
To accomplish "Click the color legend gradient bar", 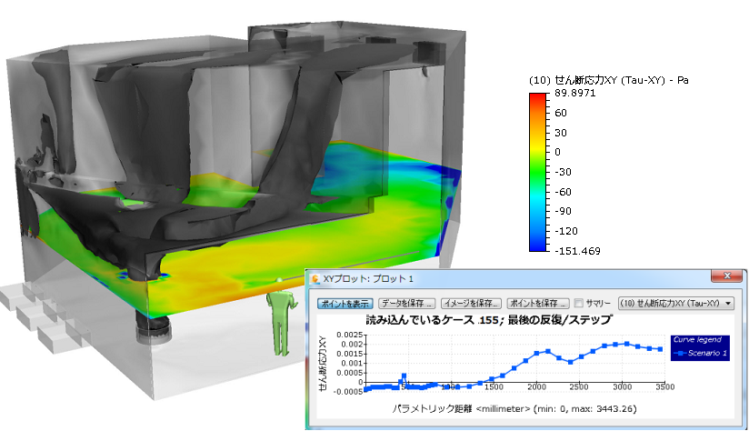I will coord(537,172).
